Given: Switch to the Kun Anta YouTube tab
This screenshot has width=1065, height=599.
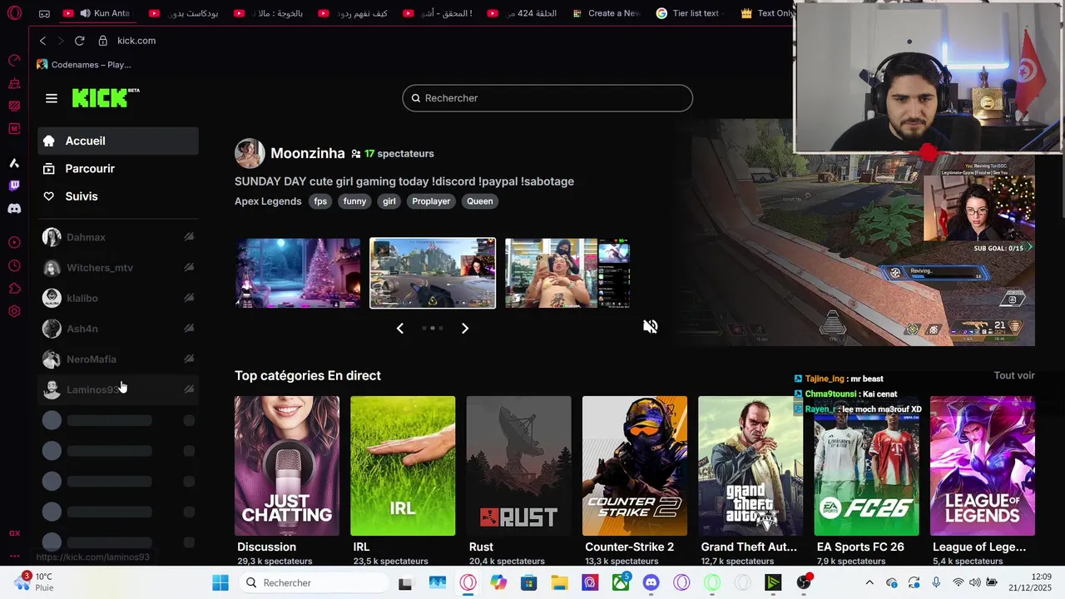Looking at the screenshot, I should click(x=97, y=13).
